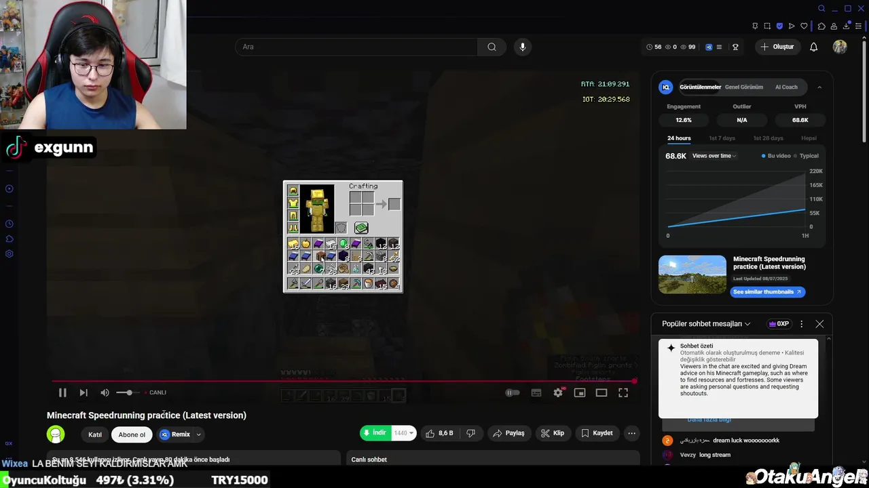Open live chat three-dot options
Screen dimensions: 869x488
801,324
